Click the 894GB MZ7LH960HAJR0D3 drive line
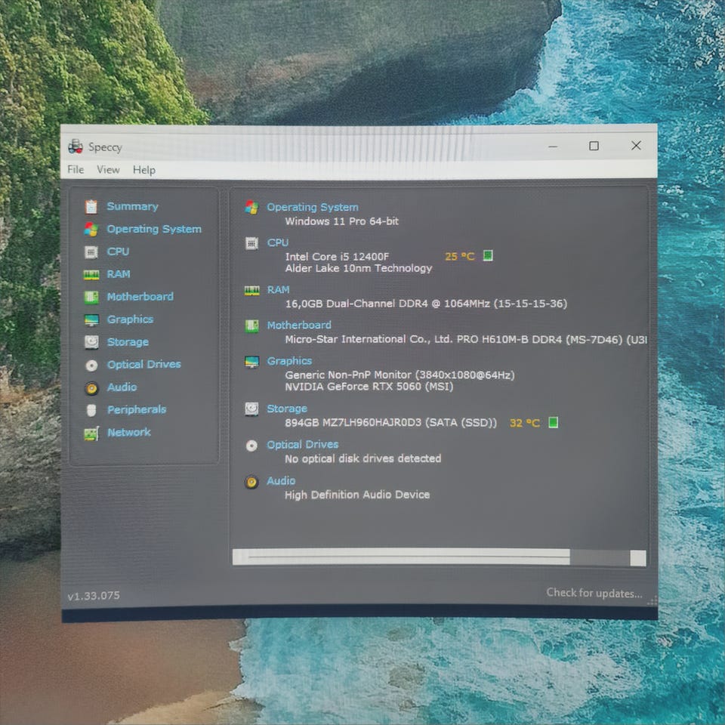The height and width of the screenshot is (725, 725). click(x=390, y=423)
